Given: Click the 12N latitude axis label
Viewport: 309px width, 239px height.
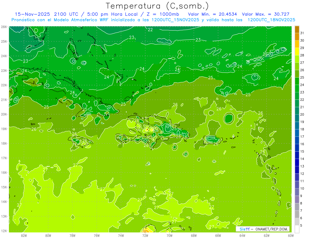Looking at the screenshot, I should [x=4, y=231].
